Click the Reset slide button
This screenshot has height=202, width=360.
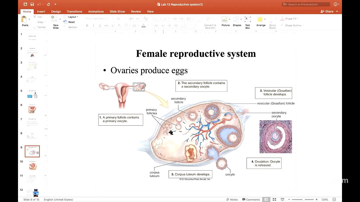point(69,22)
